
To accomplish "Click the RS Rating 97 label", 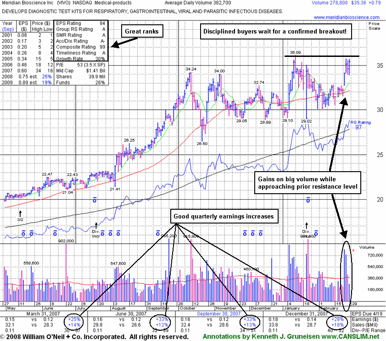I will tap(360, 125).
